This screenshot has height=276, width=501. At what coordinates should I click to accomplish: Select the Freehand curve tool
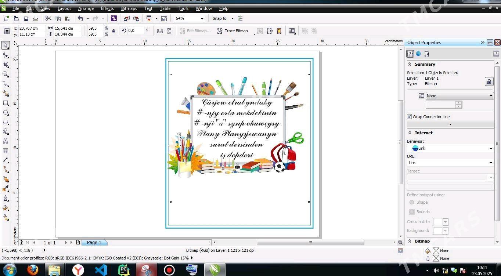click(6, 84)
